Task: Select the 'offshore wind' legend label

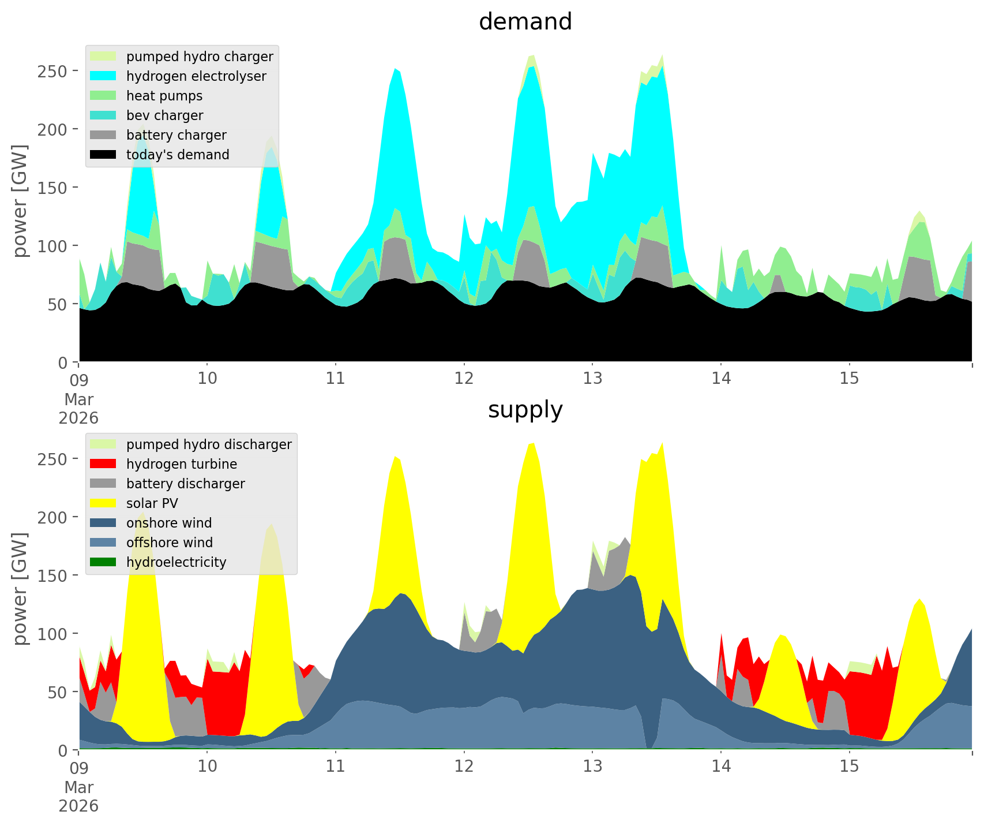Action: [170, 543]
